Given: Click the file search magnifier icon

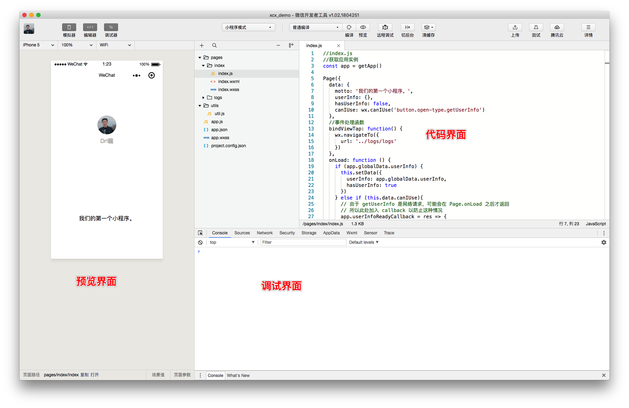Looking at the screenshot, I should pyautogui.click(x=214, y=45).
